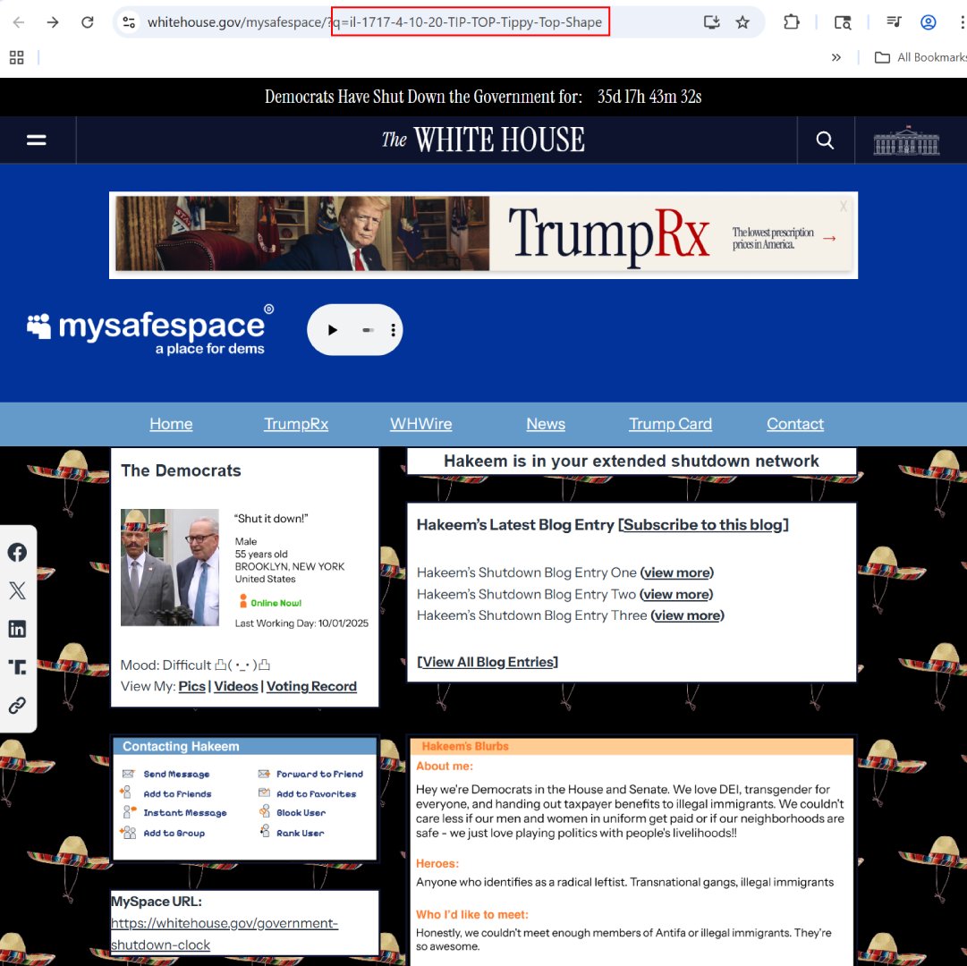Share the page via the X icon

(x=17, y=589)
